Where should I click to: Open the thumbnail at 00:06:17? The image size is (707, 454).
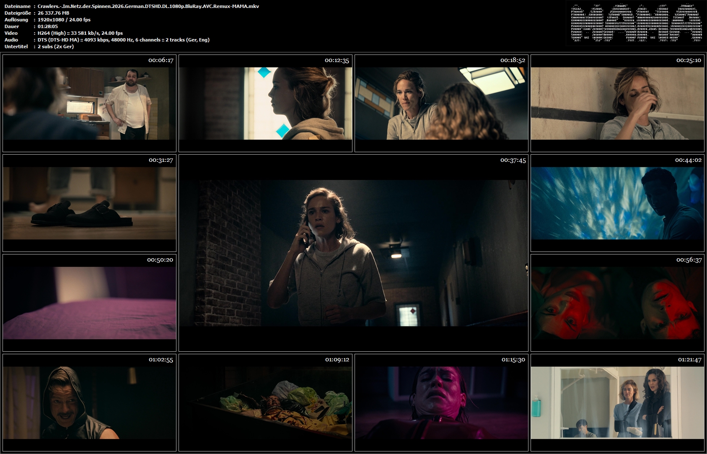[89, 103]
